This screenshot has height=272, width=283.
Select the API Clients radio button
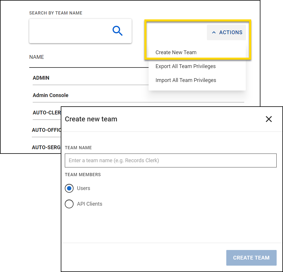tap(69, 204)
